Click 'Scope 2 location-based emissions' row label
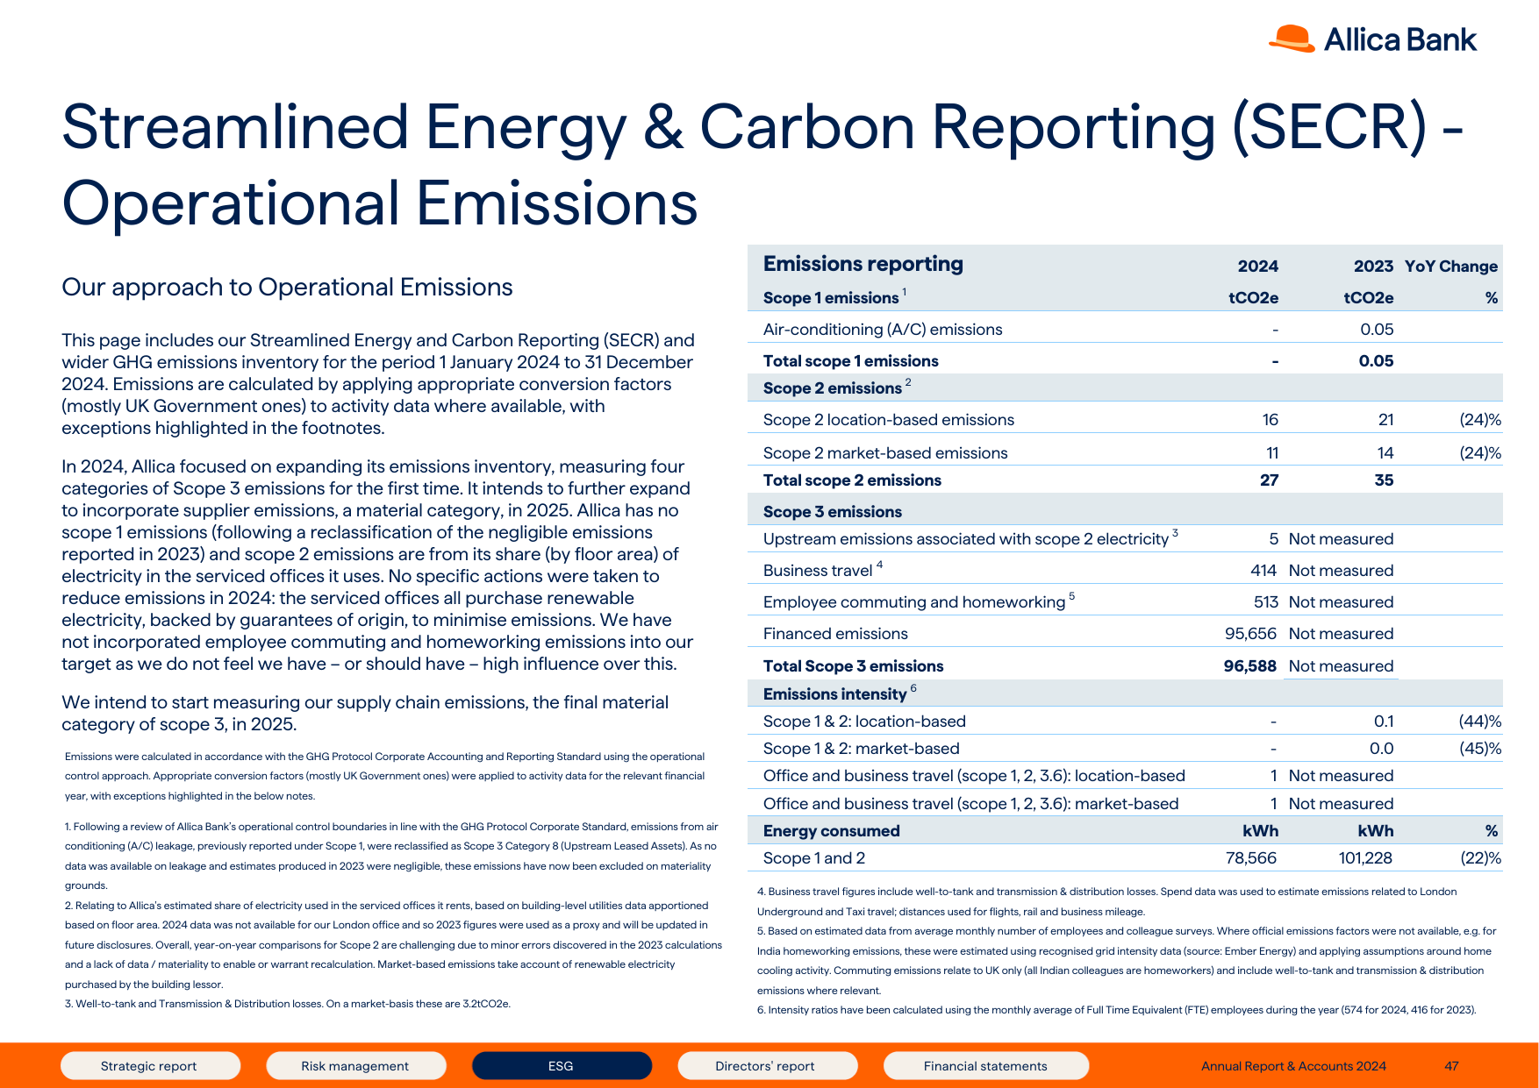 [889, 420]
